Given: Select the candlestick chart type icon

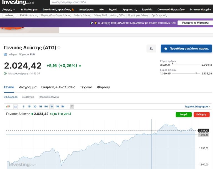Looking at the screenshot, I should point(8,106).
